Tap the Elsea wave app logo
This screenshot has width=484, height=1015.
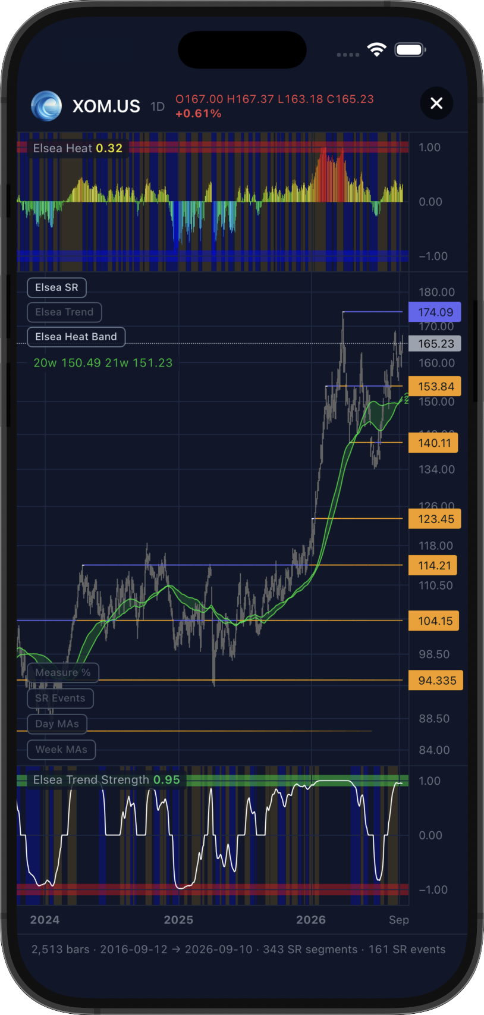[x=46, y=106]
